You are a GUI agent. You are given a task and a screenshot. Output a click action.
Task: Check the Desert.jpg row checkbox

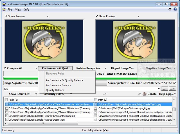coord(7,120)
